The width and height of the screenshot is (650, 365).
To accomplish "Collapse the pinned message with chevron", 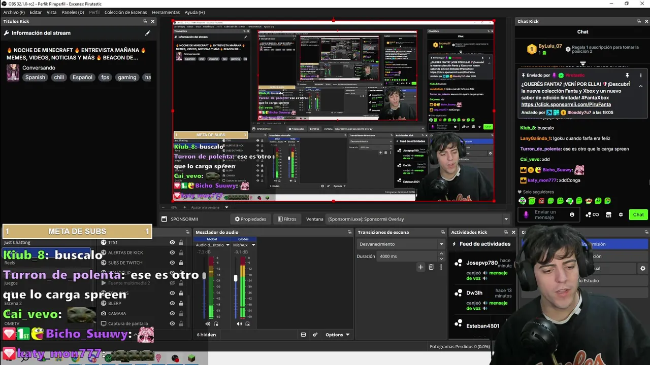I will 640,86.
